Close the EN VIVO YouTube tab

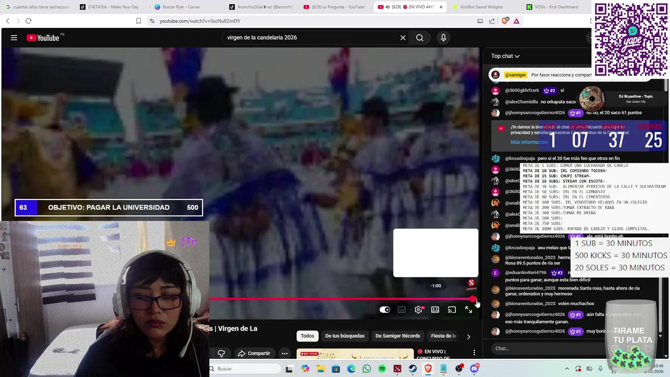(441, 7)
